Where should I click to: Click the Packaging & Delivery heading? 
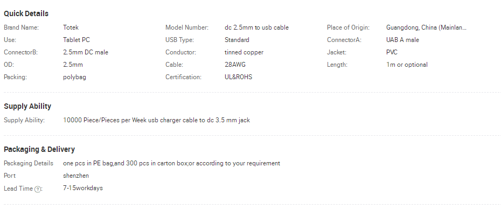[x=39, y=149]
